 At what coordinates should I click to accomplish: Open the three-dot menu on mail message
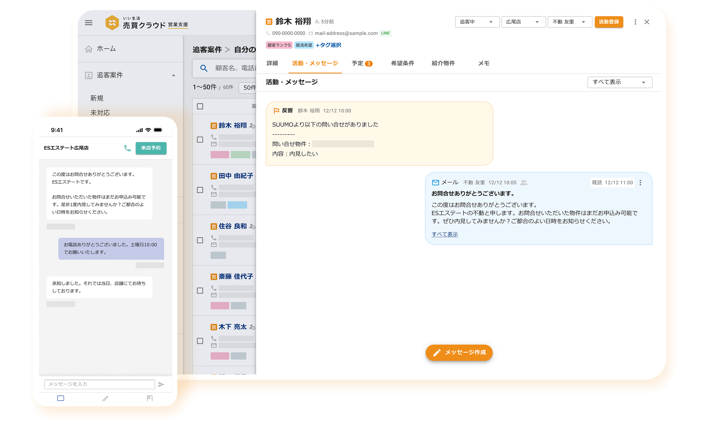coord(640,183)
